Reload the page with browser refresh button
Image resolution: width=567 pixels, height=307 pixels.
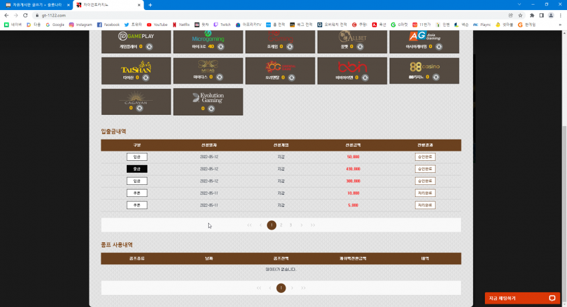[x=25, y=15]
